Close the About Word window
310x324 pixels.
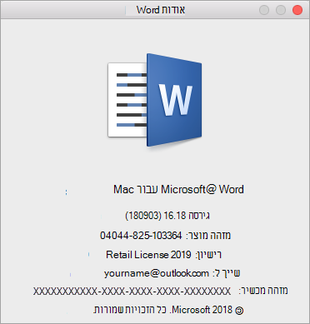click(297, 10)
